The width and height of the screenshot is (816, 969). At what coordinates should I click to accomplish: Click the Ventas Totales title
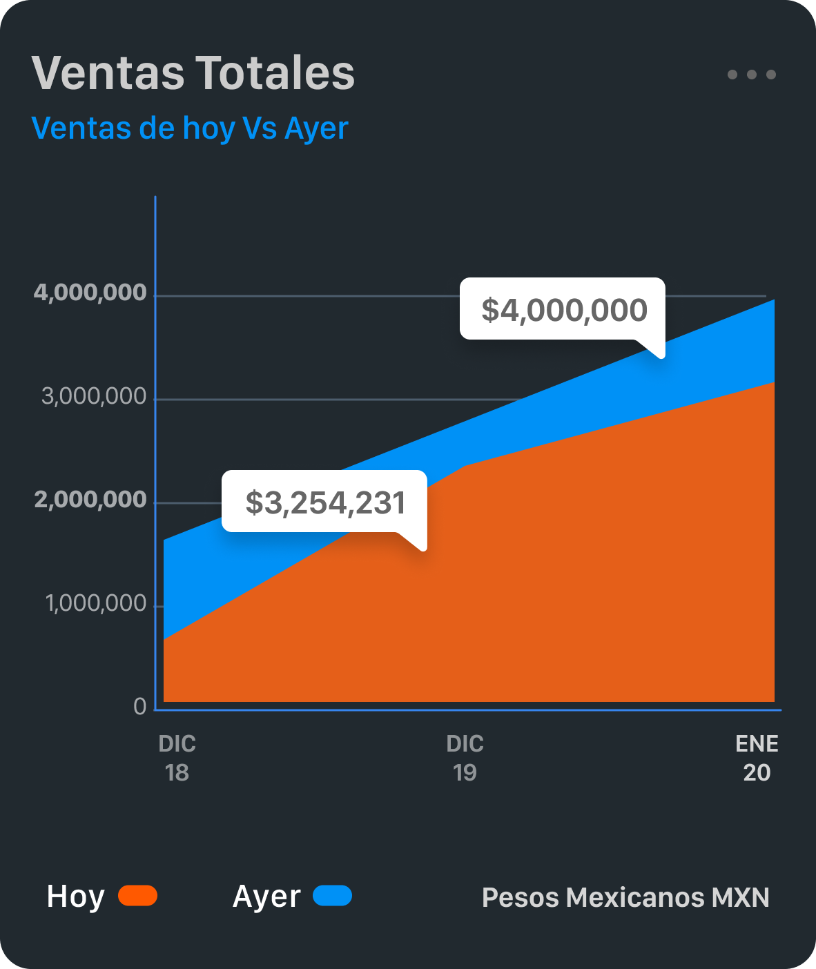point(193,72)
